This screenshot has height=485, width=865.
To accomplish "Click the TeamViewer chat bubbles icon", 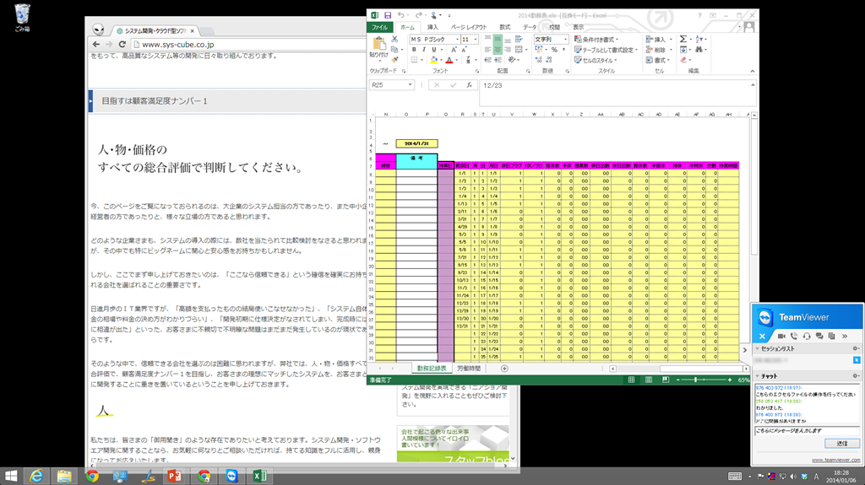I will click(x=819, y=337).
